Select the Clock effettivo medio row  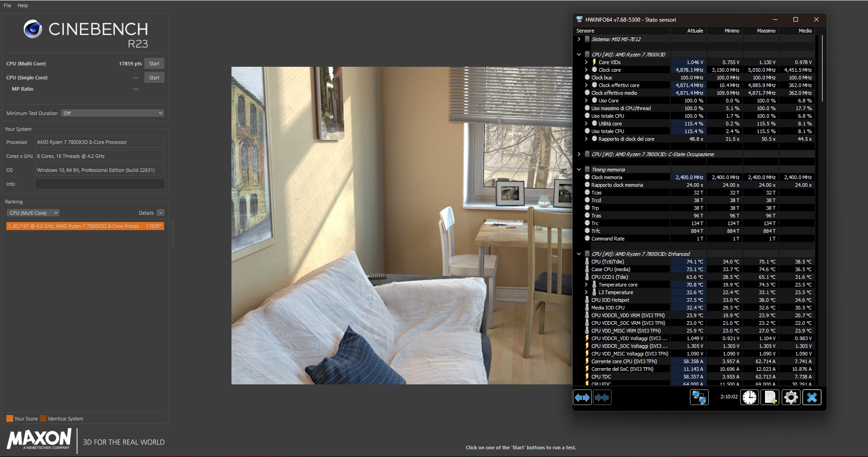(694, 93)
